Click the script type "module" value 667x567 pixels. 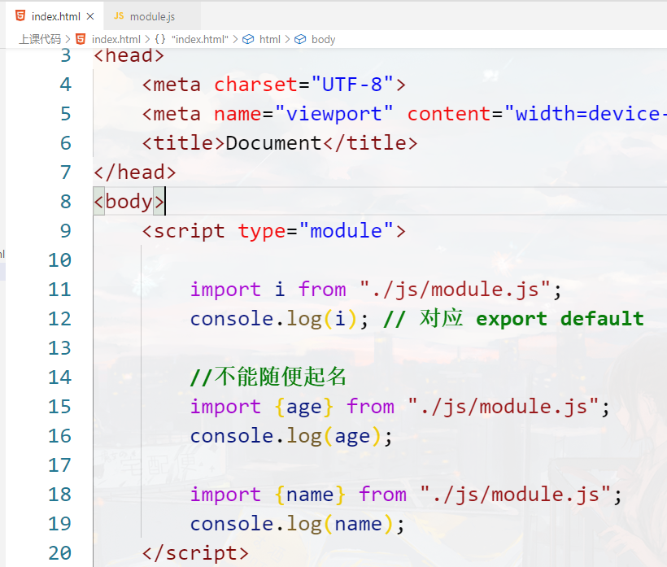[347, 231]
